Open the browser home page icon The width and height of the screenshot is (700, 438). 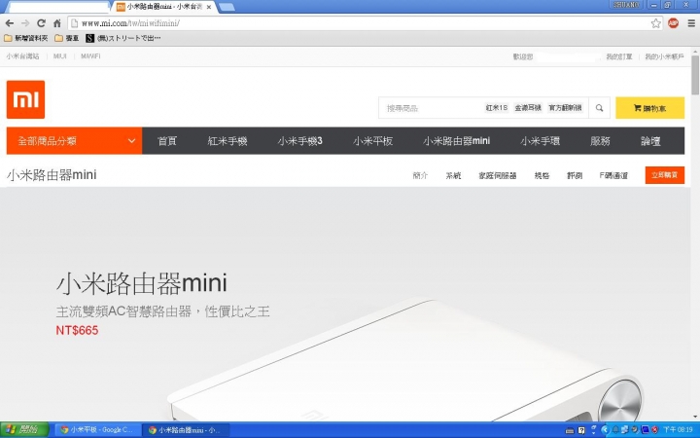(x=57, y=23)
